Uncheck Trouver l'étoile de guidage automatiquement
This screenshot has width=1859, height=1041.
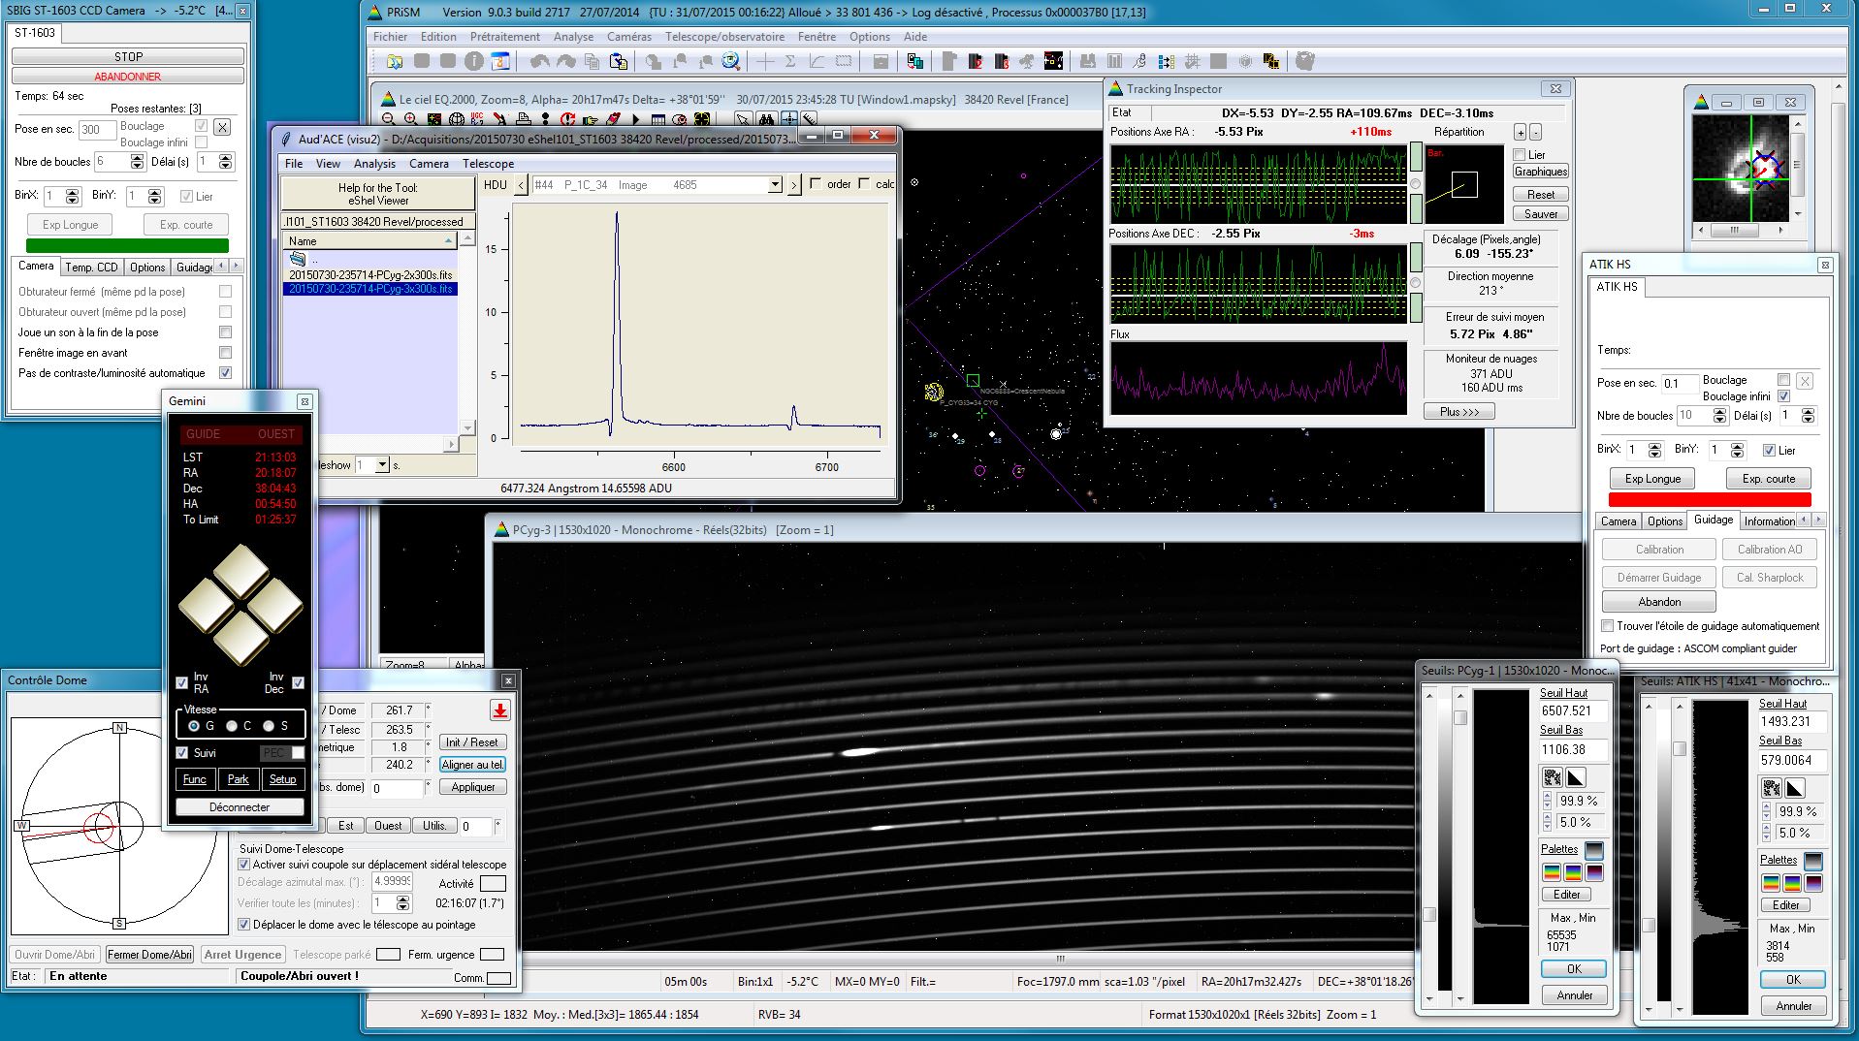point(1607,626)
